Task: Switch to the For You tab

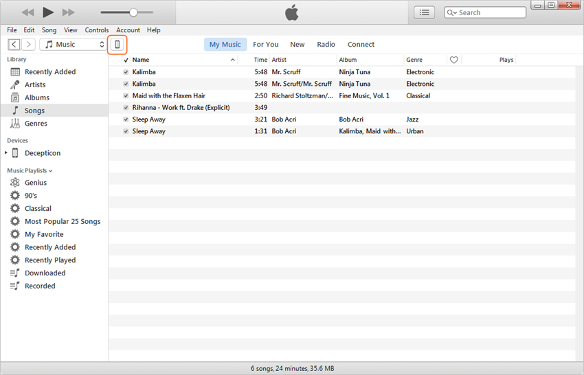Action: click(x=266, y=45)
